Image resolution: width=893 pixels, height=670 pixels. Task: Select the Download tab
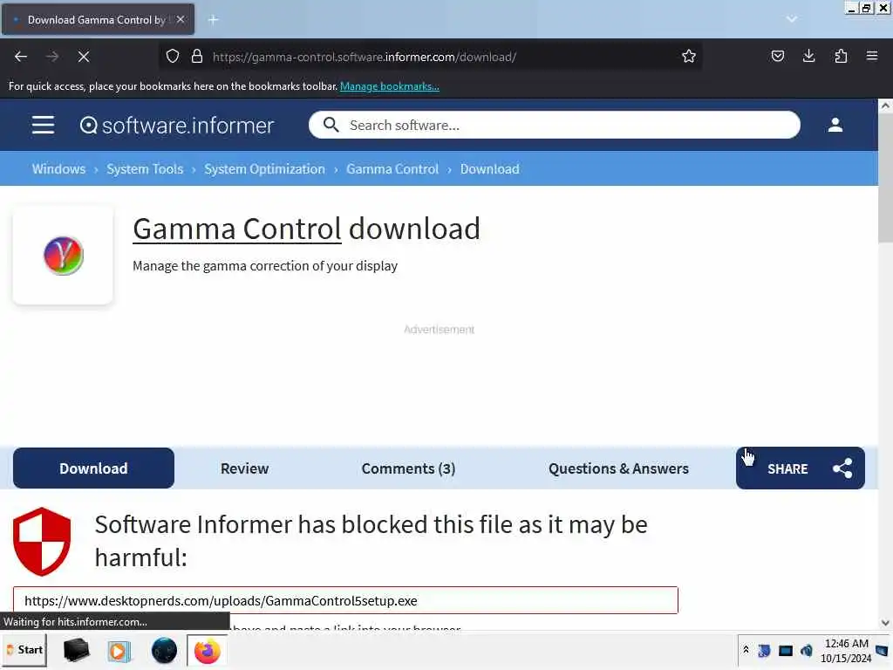coord(93,468)
